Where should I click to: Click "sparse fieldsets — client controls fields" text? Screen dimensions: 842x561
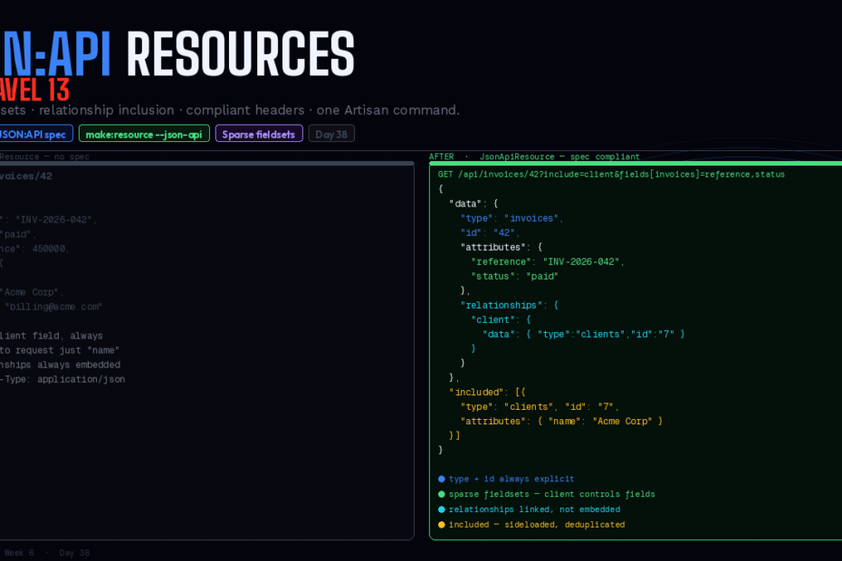click(551, 494)
